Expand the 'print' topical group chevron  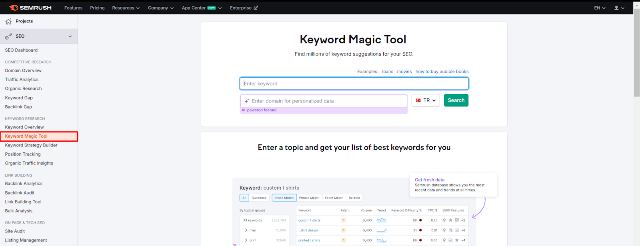246,240
